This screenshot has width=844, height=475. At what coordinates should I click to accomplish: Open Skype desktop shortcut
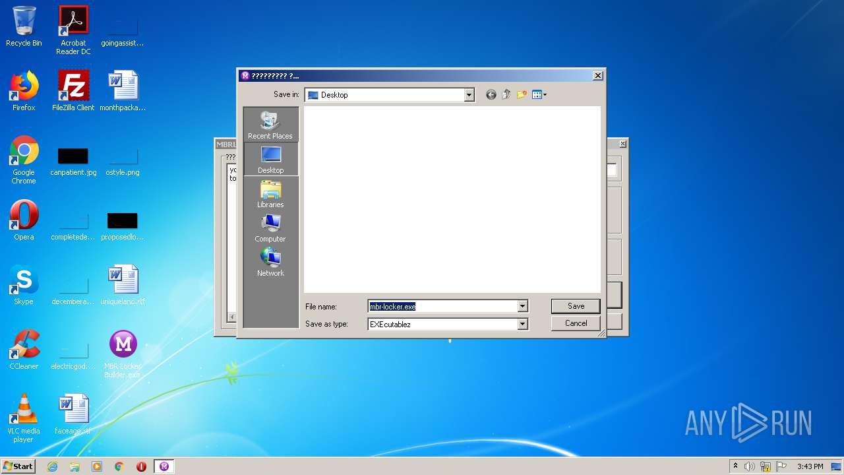coord(24,285)
